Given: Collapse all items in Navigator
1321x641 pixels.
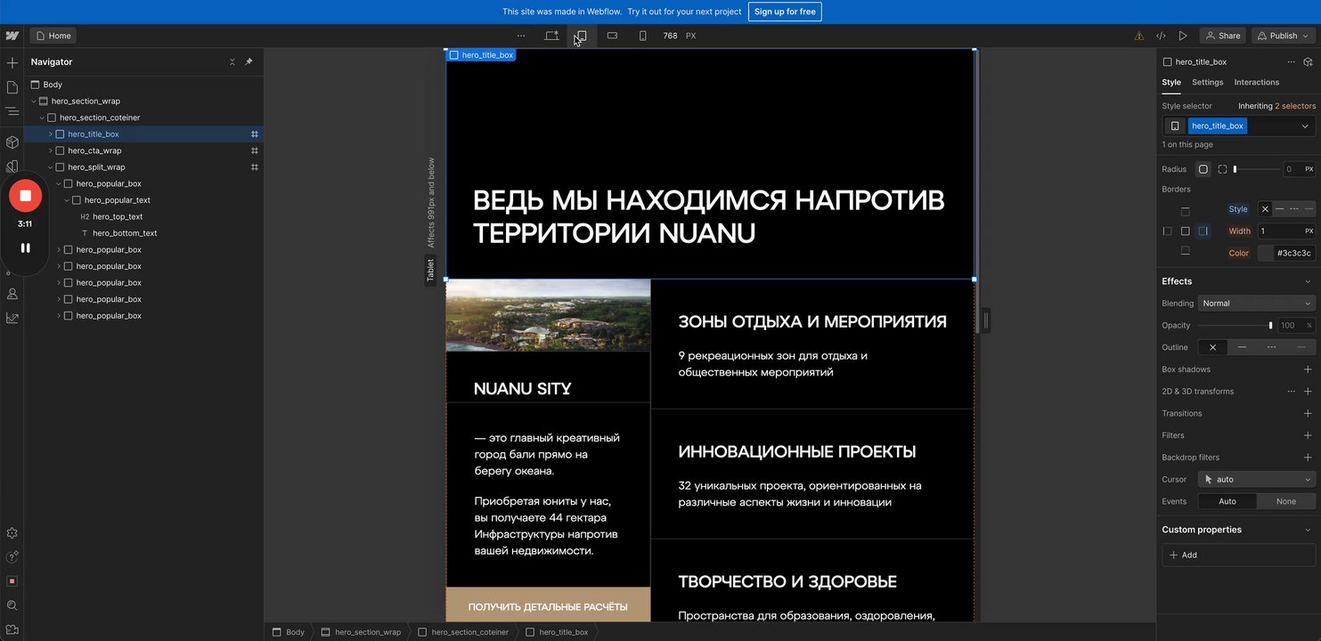Looking at the screenshot, I should point(232,62).
